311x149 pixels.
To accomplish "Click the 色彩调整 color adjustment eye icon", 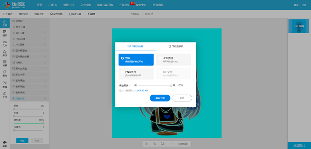I will 14,86.
